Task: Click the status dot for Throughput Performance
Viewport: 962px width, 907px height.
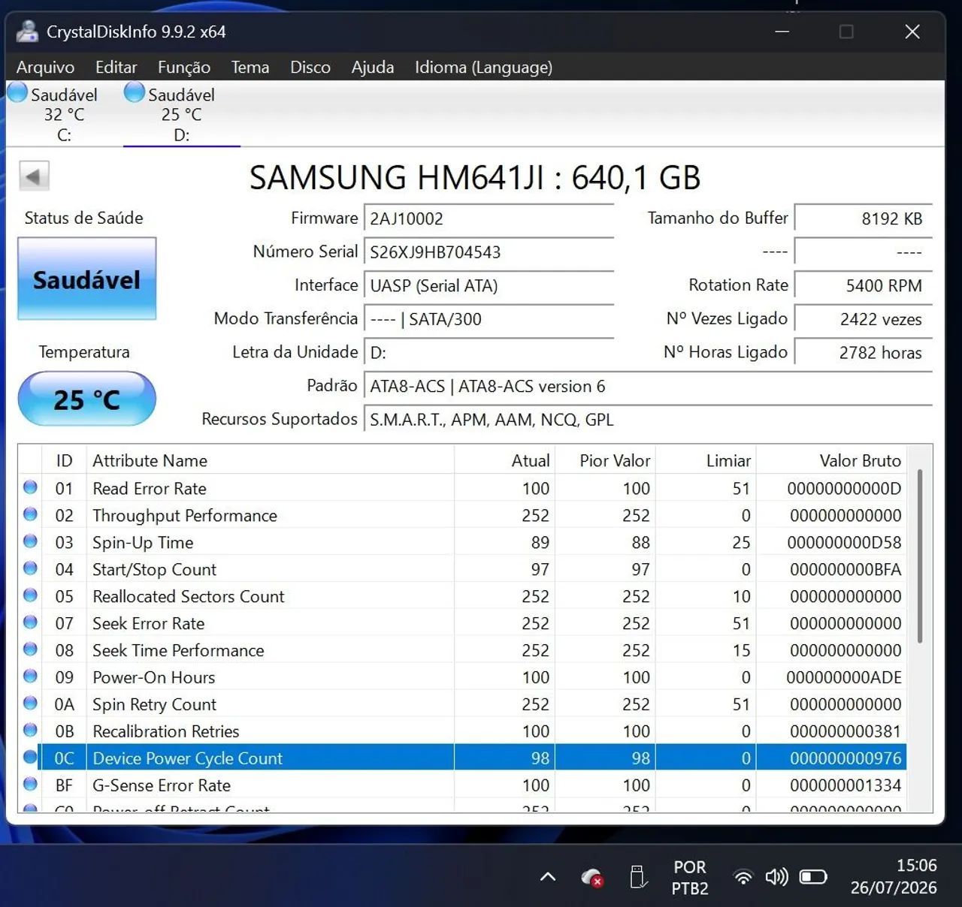Action: click(x=30, y=514)
